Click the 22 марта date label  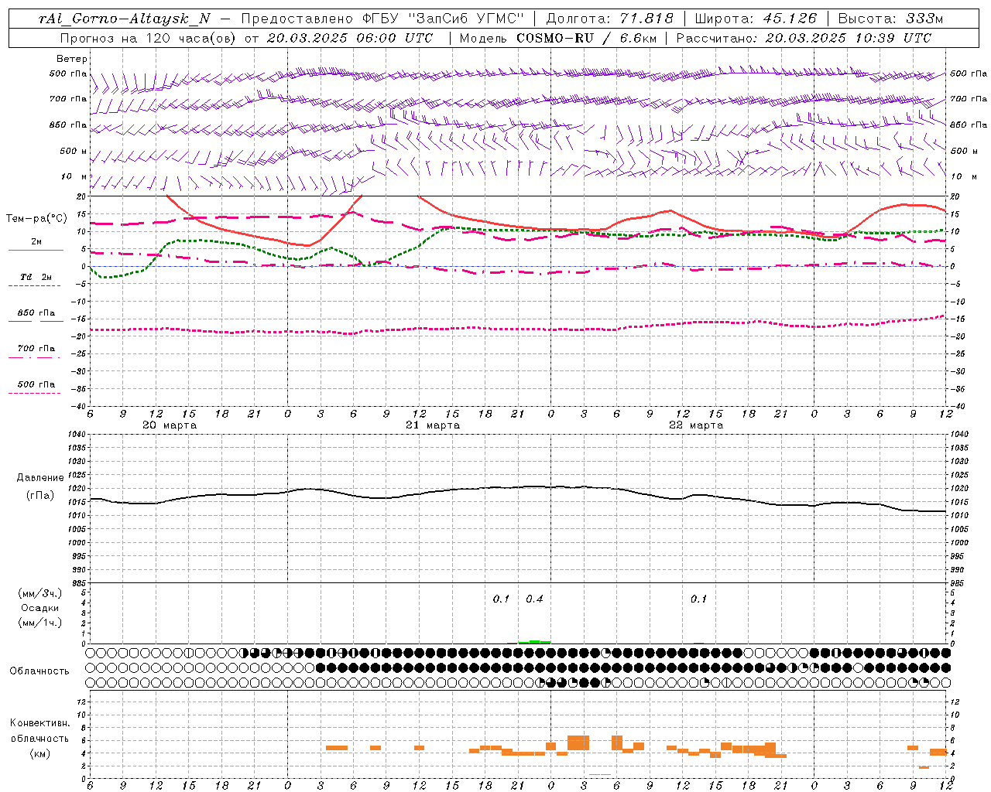[696, 425]
